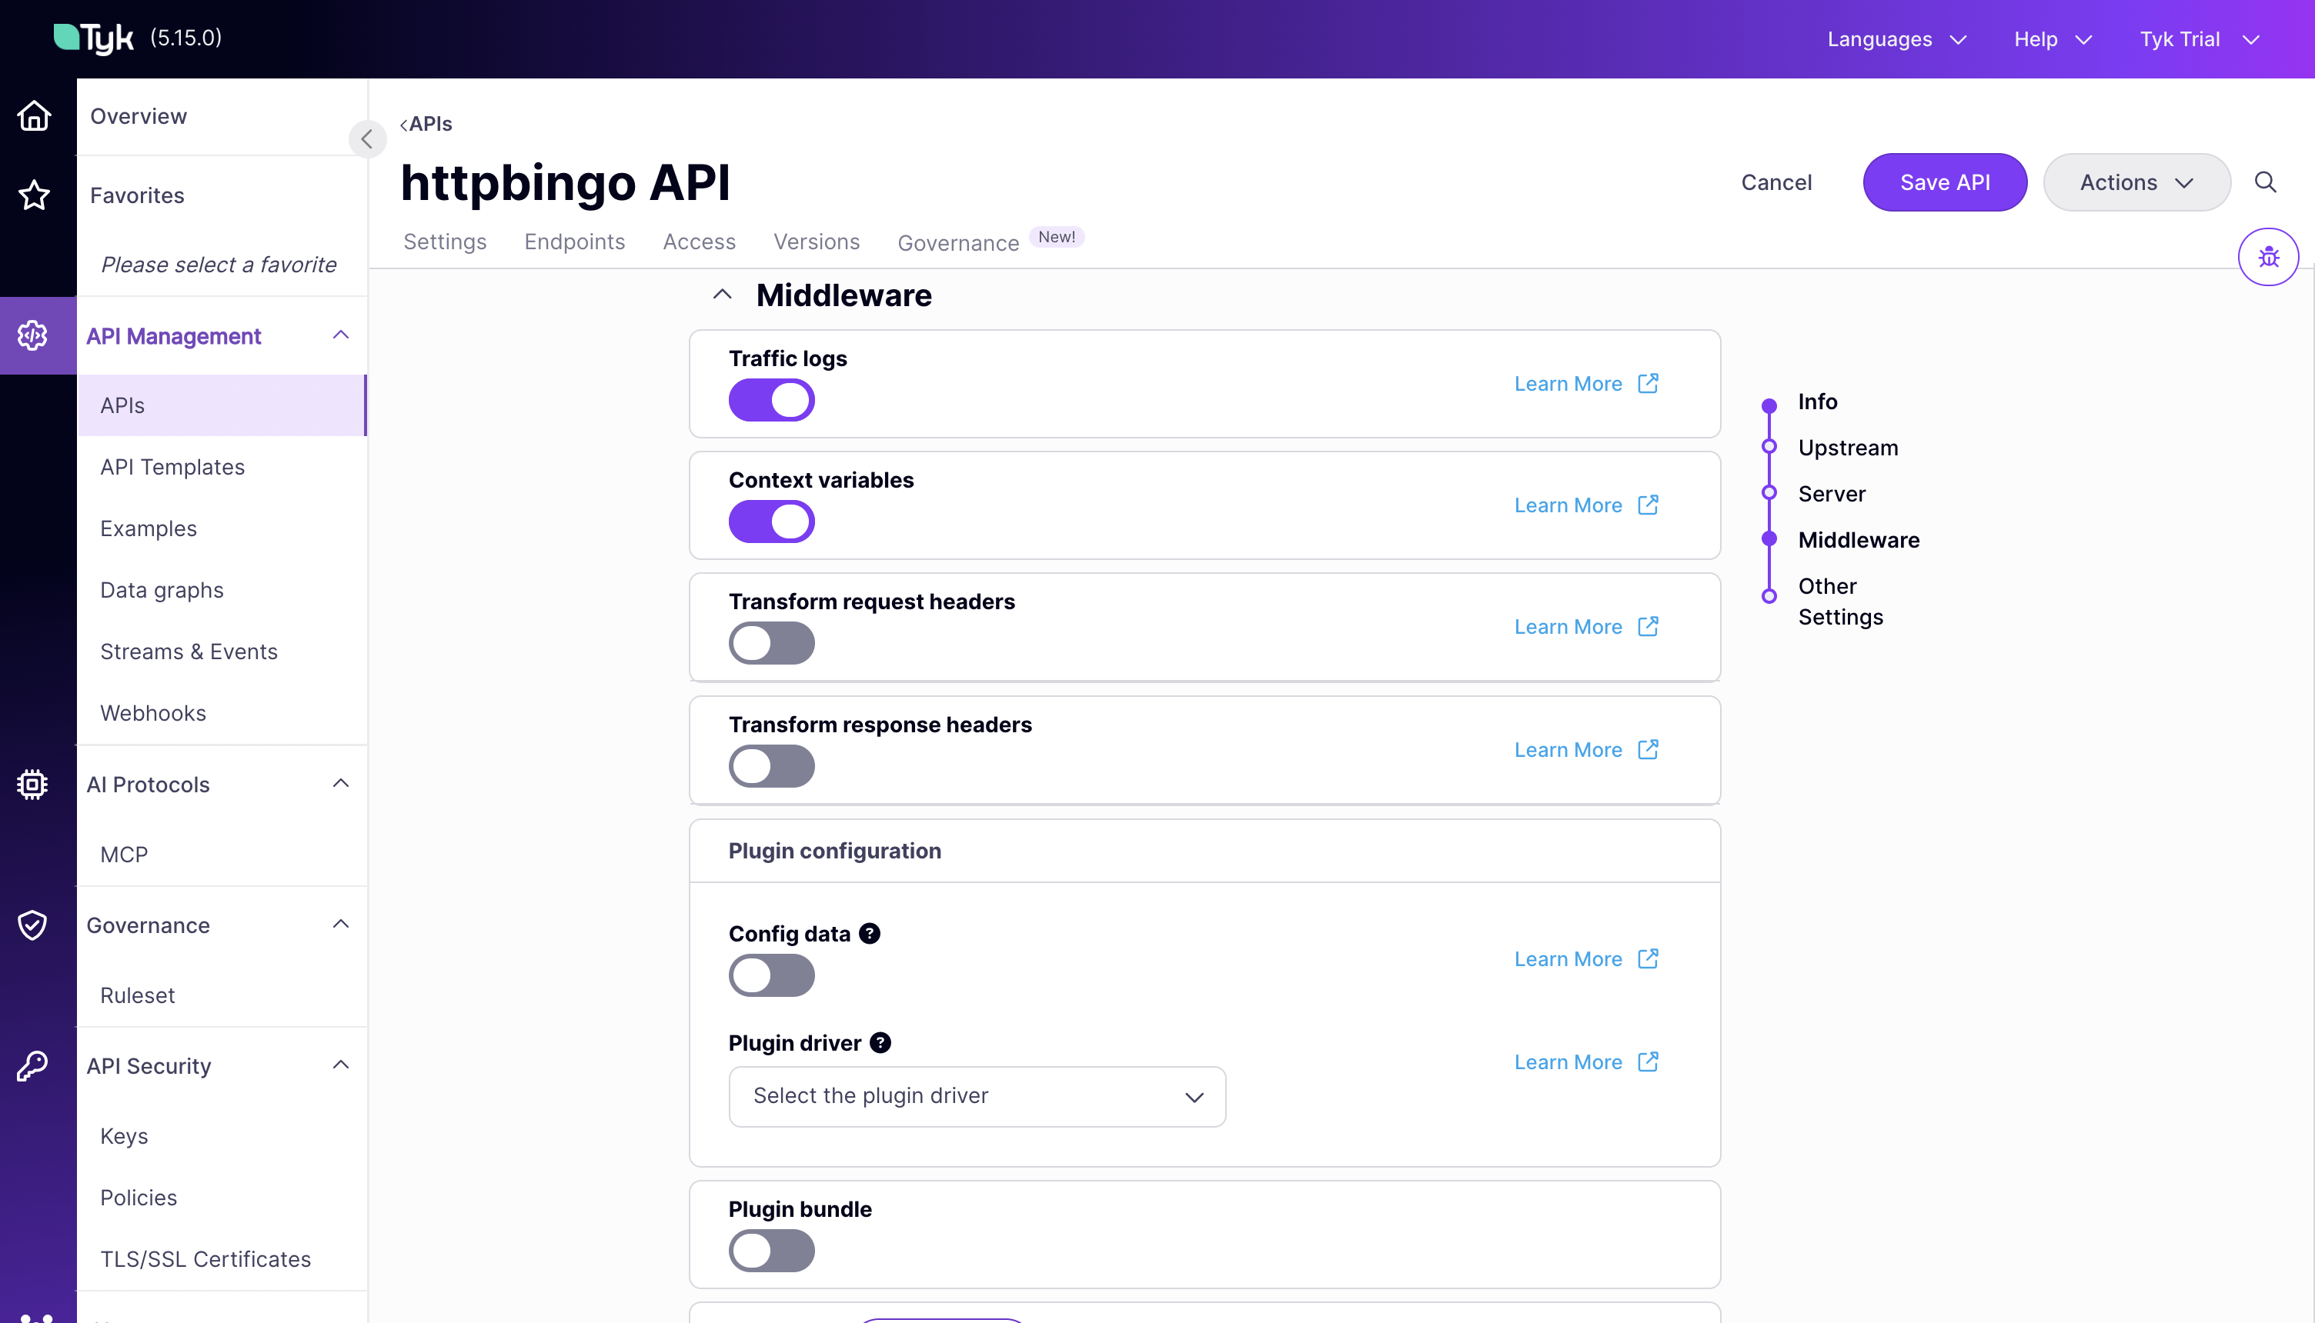Open the home icon in sidebar
2315x1323 pixels.
click(34, 115)
